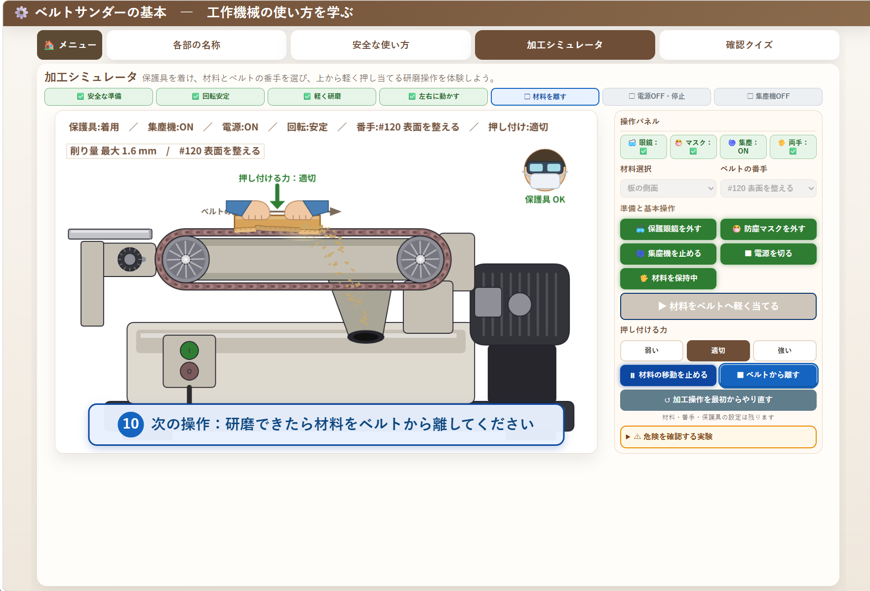Click green power-on button on sander
870x591 pixels.
(189, 351)
